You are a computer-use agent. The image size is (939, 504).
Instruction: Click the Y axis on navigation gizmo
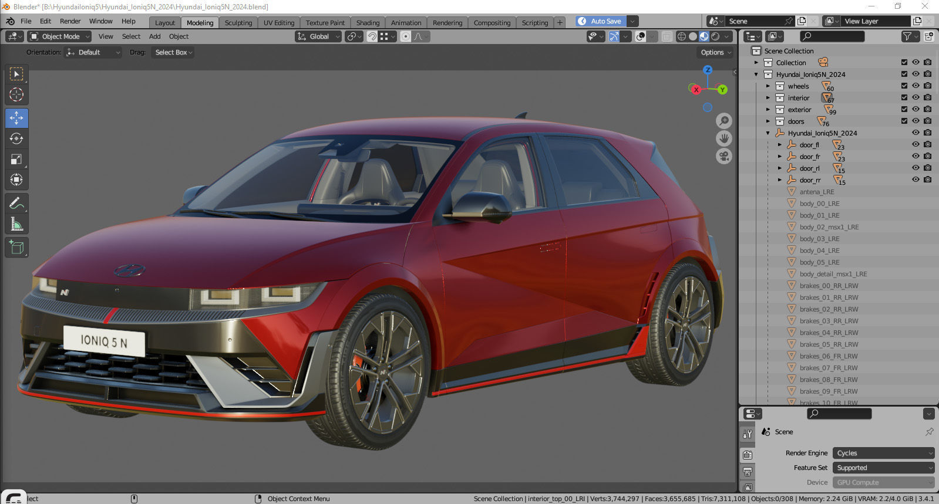(x=722, y=90)
